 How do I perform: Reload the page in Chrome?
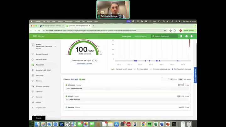click(39, 30)
